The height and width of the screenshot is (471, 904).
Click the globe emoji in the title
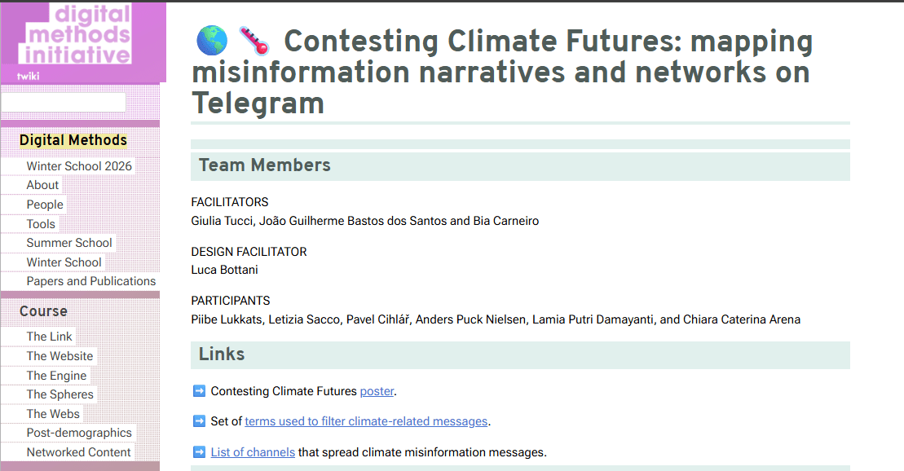click(x=211, y=41)
